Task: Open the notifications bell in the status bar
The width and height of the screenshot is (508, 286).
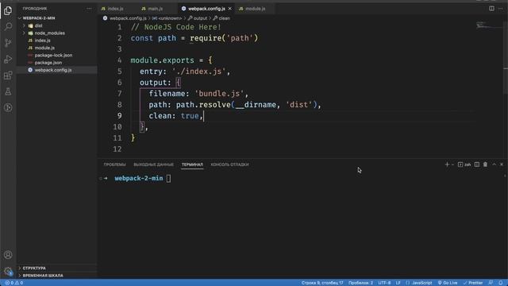Action: click(x=501, y=283)
